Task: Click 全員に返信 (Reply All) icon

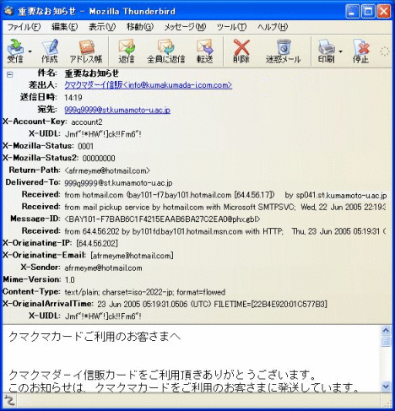Action: point(165,51)
